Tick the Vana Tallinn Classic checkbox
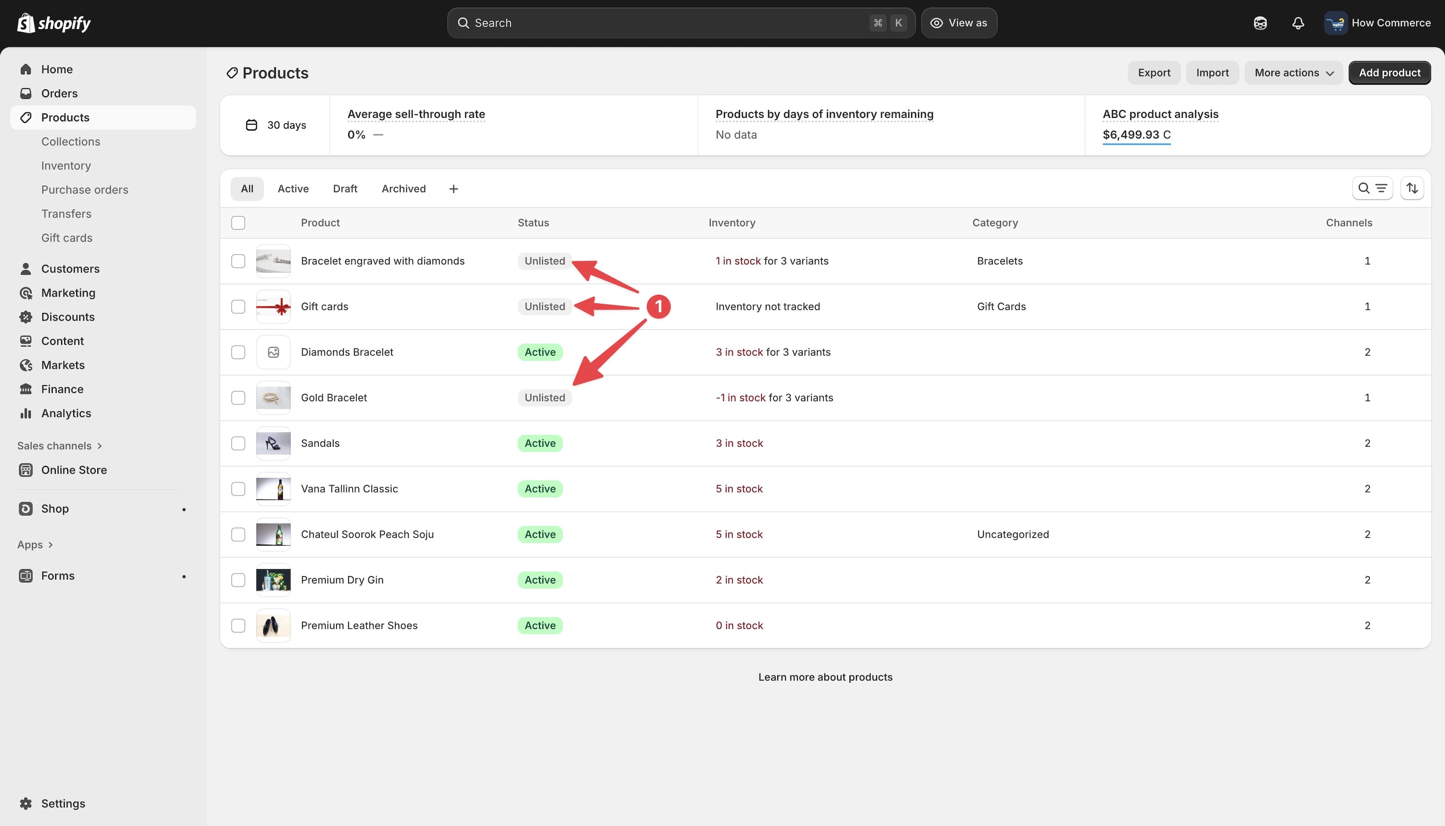 coord(238,489)
